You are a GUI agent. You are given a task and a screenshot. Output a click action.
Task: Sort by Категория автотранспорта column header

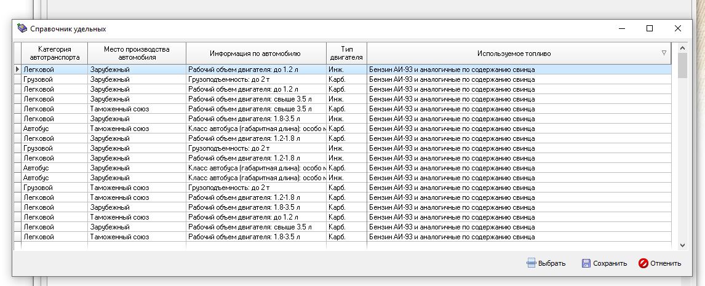pyautogui.click(x=55, y=54)
